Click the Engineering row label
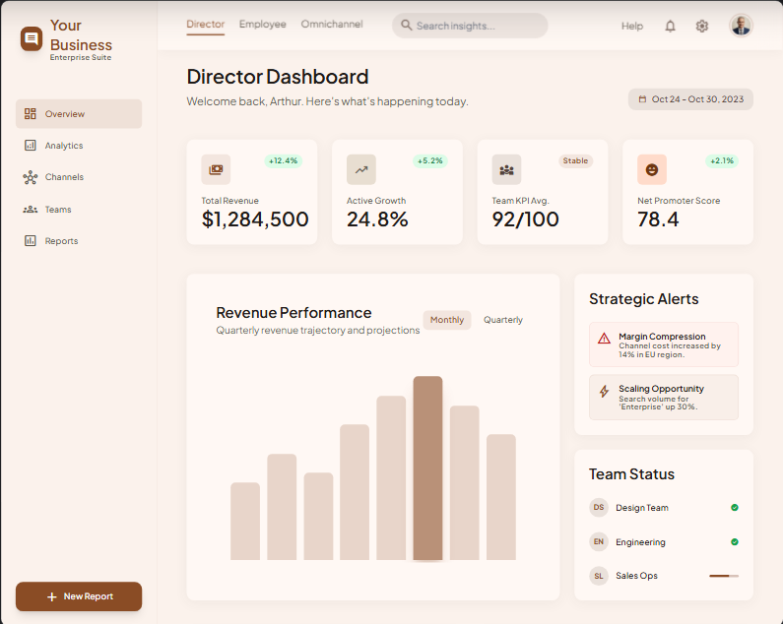 point(640,542)
